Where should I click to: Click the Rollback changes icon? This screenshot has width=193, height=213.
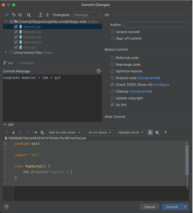click(x=14, y=15)
